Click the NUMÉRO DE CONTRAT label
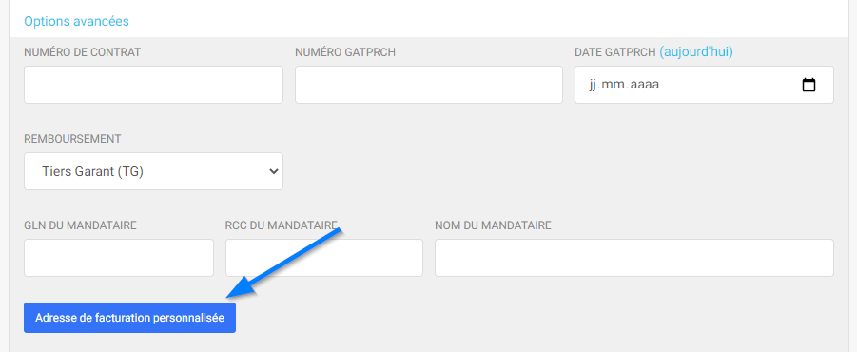This screenshot has width=857, height=352. click(83, 52)
